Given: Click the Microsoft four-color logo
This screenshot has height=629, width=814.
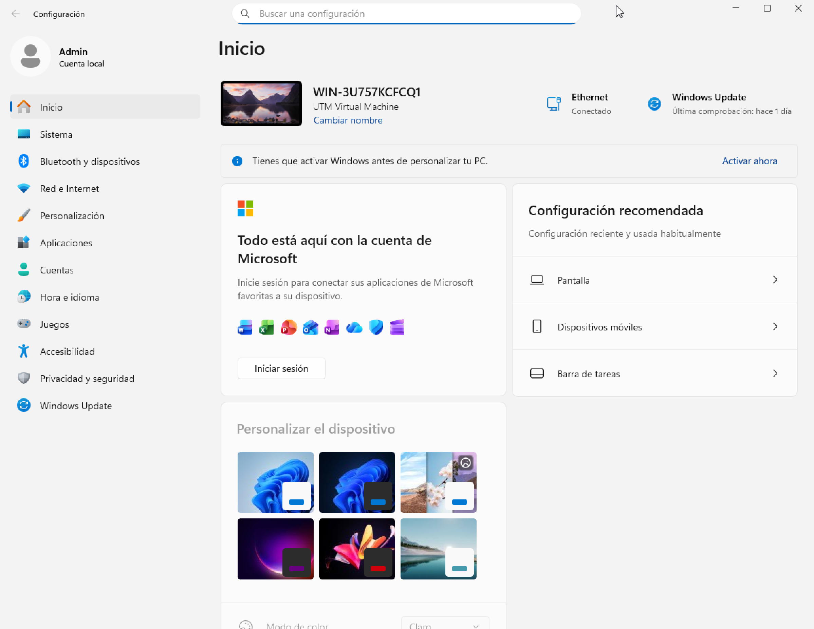Looking at the screenshot, I should tap(245, 208).
